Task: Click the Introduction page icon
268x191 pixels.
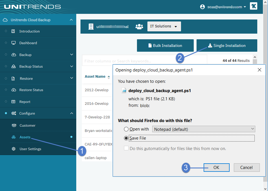Action: (x=13, y=31)
